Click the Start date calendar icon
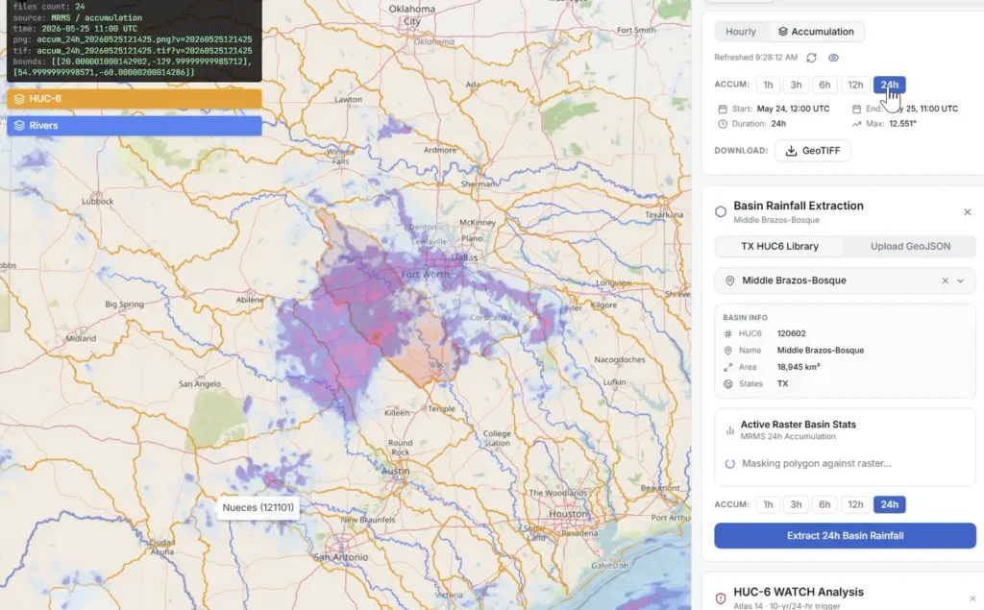This screenshot has width=984, height=610. [x=723, y=109]
